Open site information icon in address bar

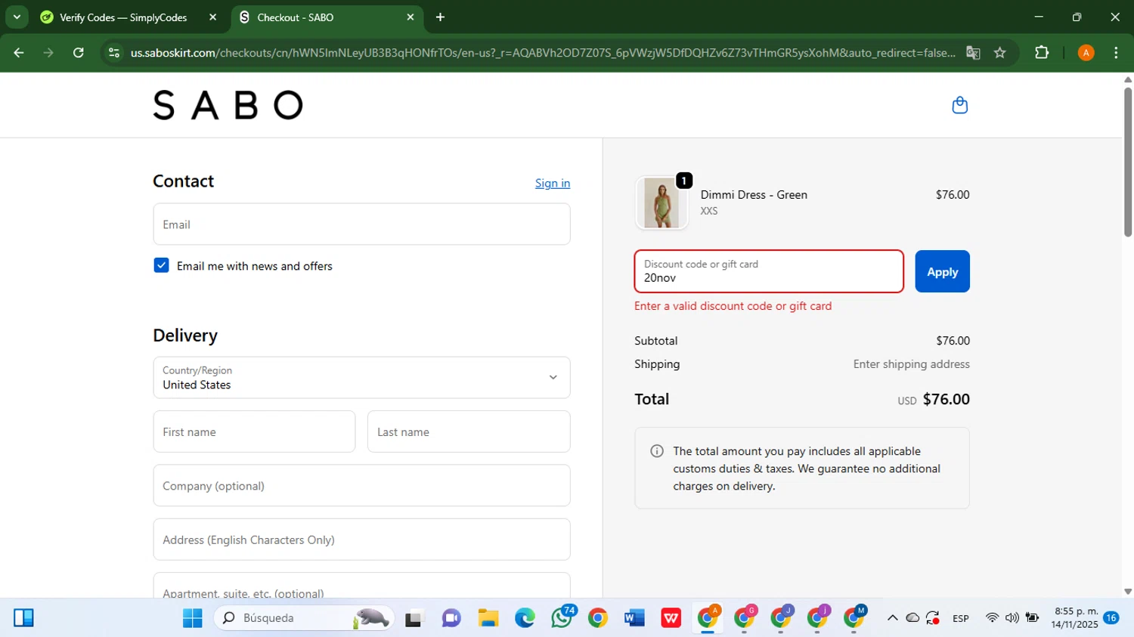tap(114, 53)
